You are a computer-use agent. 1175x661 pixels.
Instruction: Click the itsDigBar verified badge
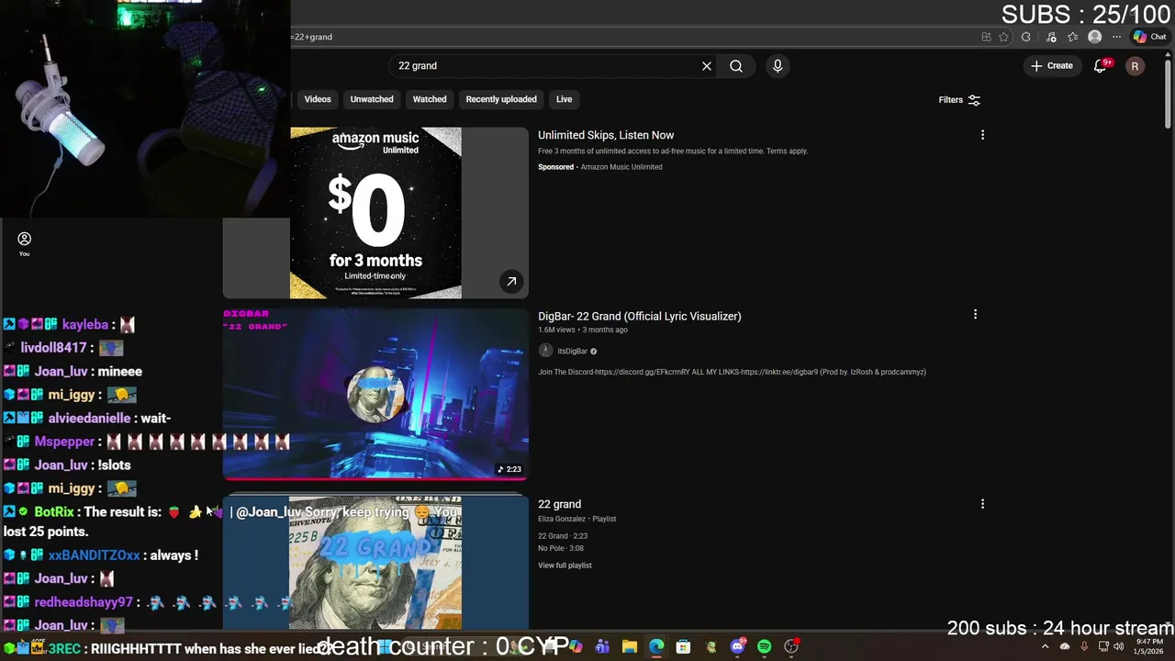[x=593, y=351]
